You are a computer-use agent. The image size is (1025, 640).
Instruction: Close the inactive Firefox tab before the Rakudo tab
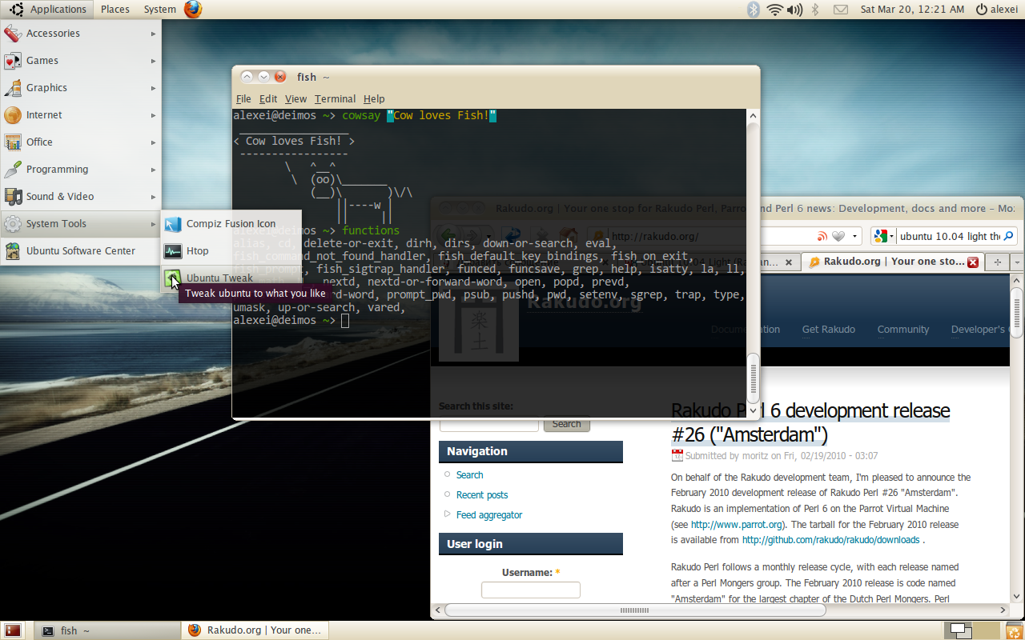click(x=789, y=262)
